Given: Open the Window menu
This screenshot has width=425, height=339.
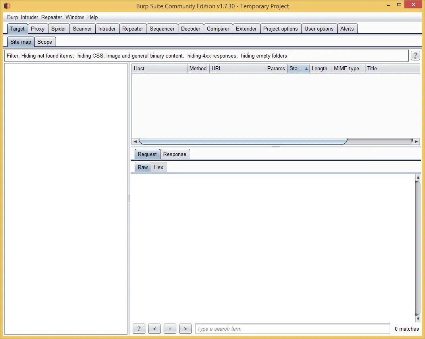Looking at the screenshot, I should pyautogui.click(x=75, y=17).
